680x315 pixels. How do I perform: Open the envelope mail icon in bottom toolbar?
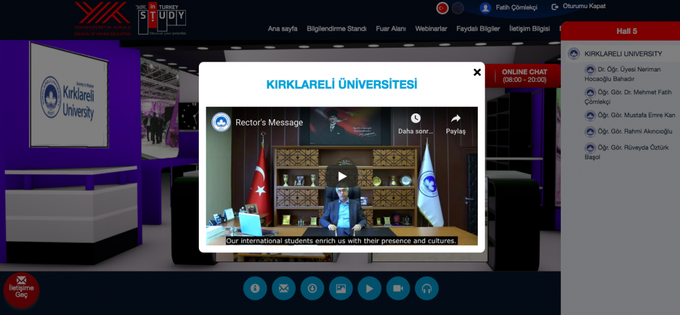(x=284, y=288)
